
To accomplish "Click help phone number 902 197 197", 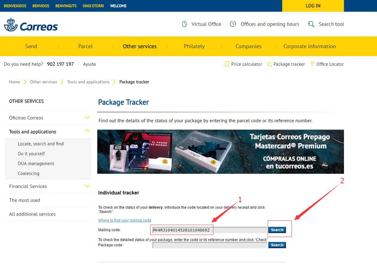I will point(60,64).
